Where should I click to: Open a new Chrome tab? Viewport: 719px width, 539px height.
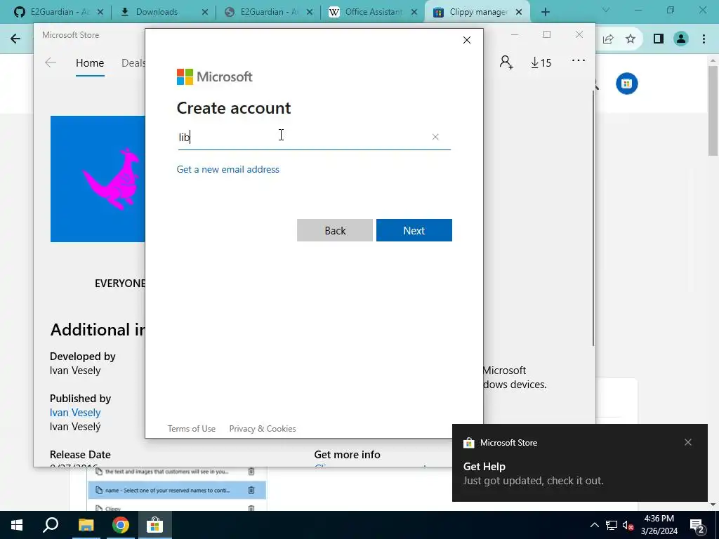pyautogui.click(x=545, y=13)
